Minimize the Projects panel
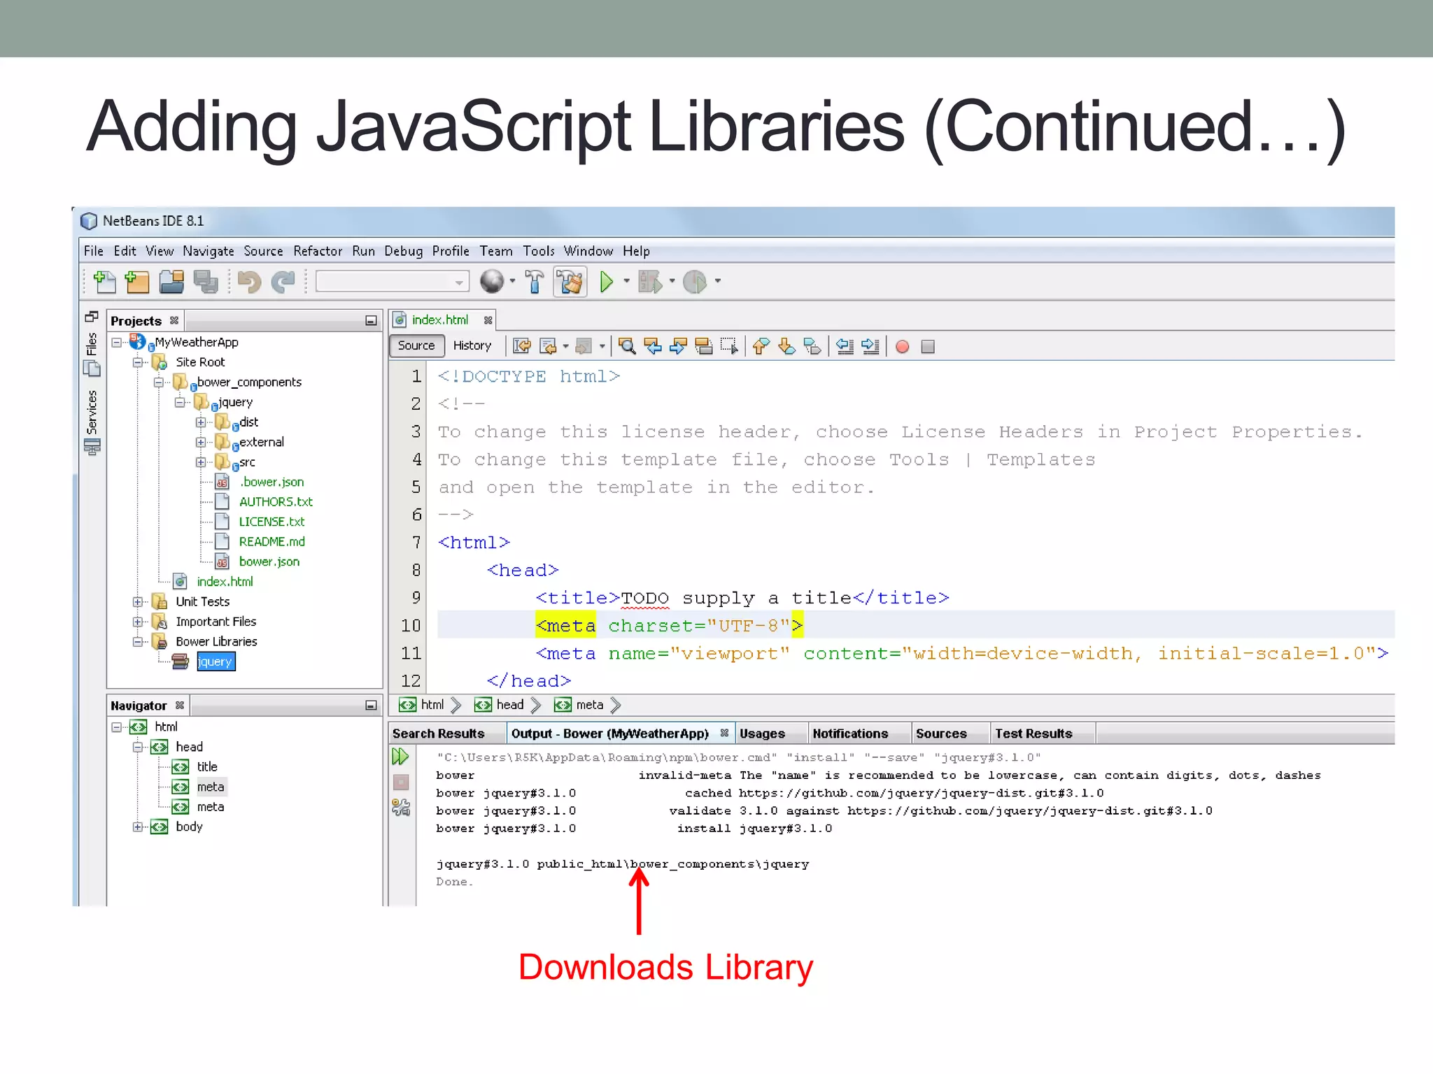 tap(371, 321)
